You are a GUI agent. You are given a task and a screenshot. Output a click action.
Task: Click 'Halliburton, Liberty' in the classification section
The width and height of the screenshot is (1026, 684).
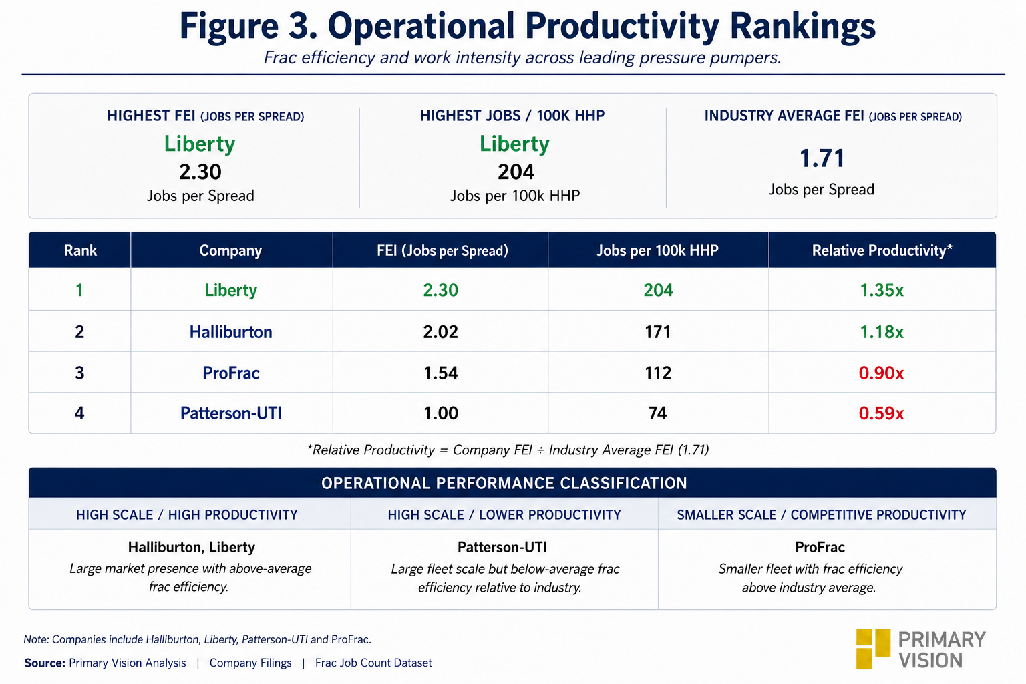(x=192, y=548)
